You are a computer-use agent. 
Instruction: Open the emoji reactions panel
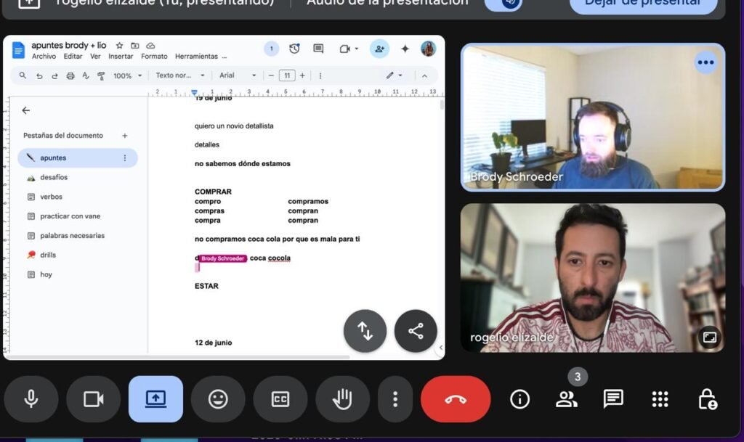tap(218, 399)
